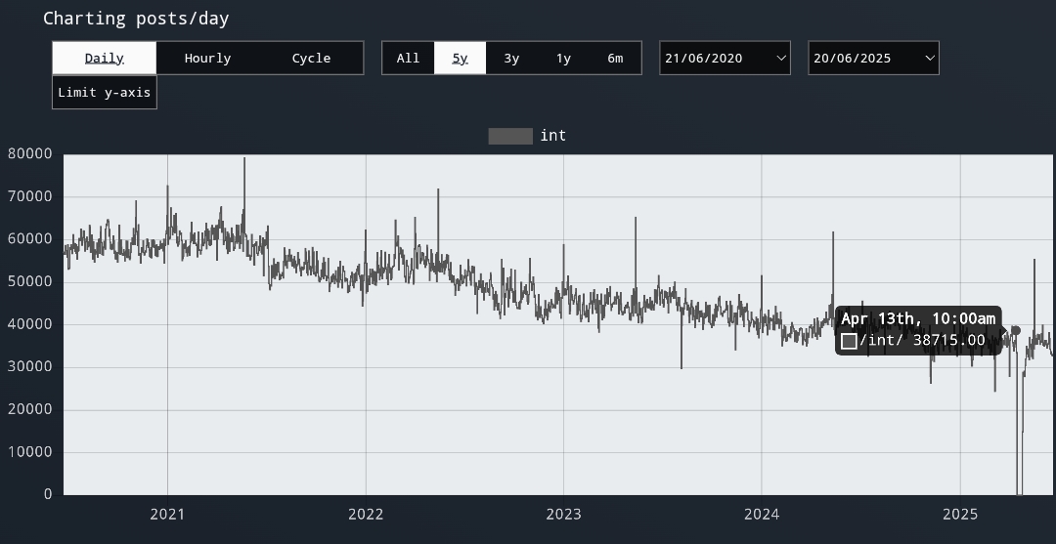Select the 6m time range
This screenshot has height=544, width=1056.
pos(616,58)
